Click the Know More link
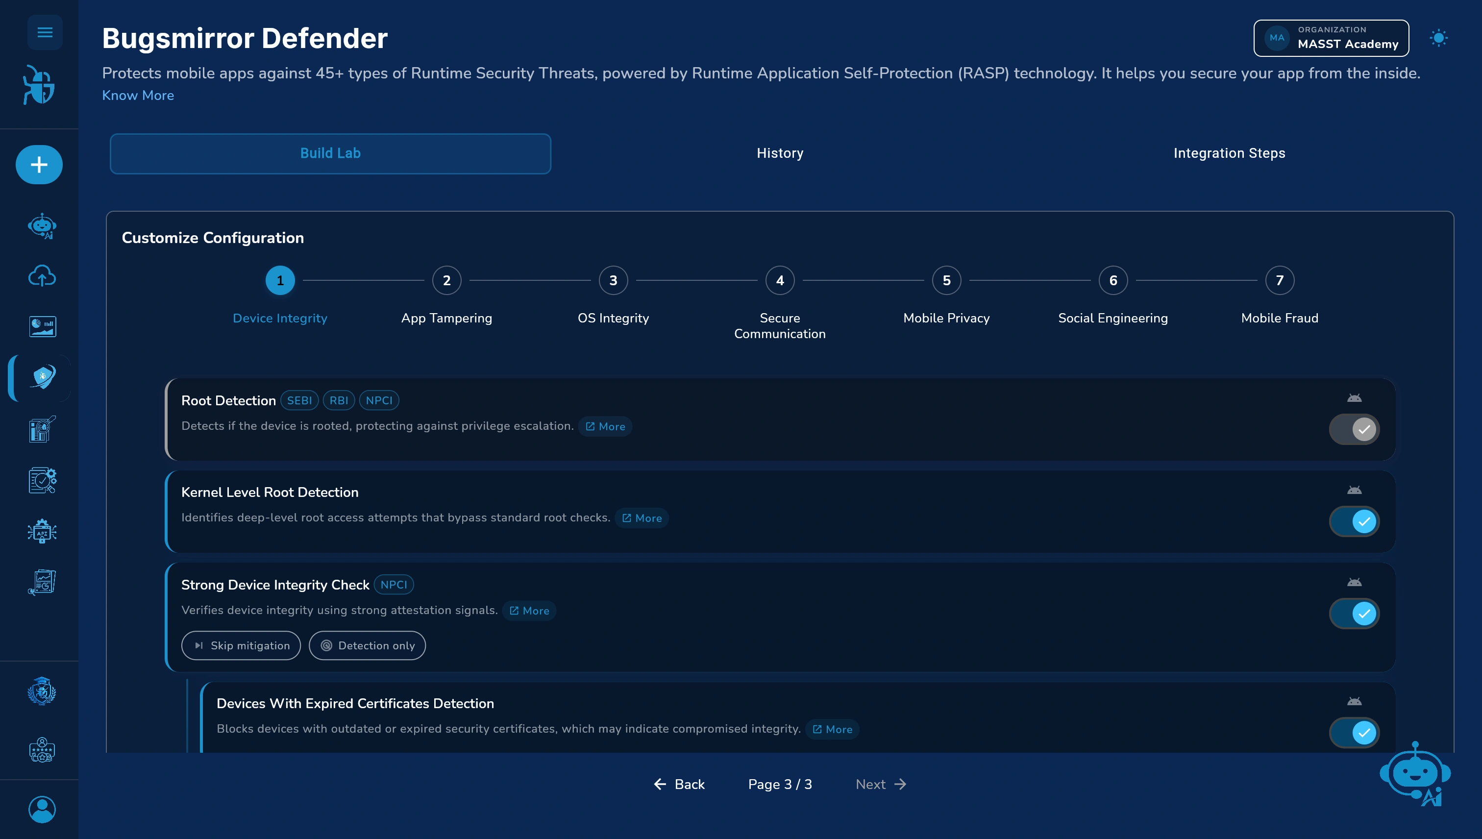This screenshot has width=1482, height=839. tap(138, 96)
